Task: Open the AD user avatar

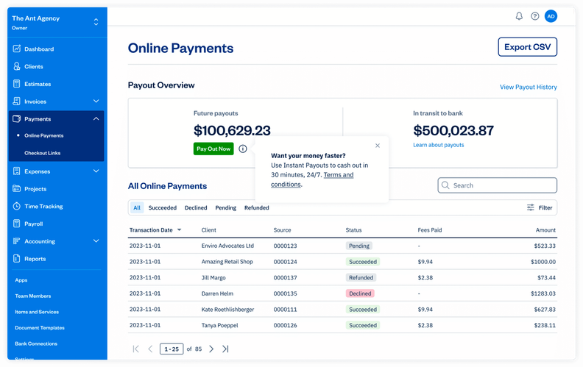Action: click(551, 16)
